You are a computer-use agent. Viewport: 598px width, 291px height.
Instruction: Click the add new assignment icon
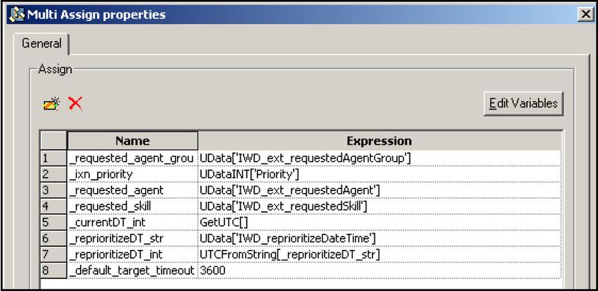click(x=52, y=104)
